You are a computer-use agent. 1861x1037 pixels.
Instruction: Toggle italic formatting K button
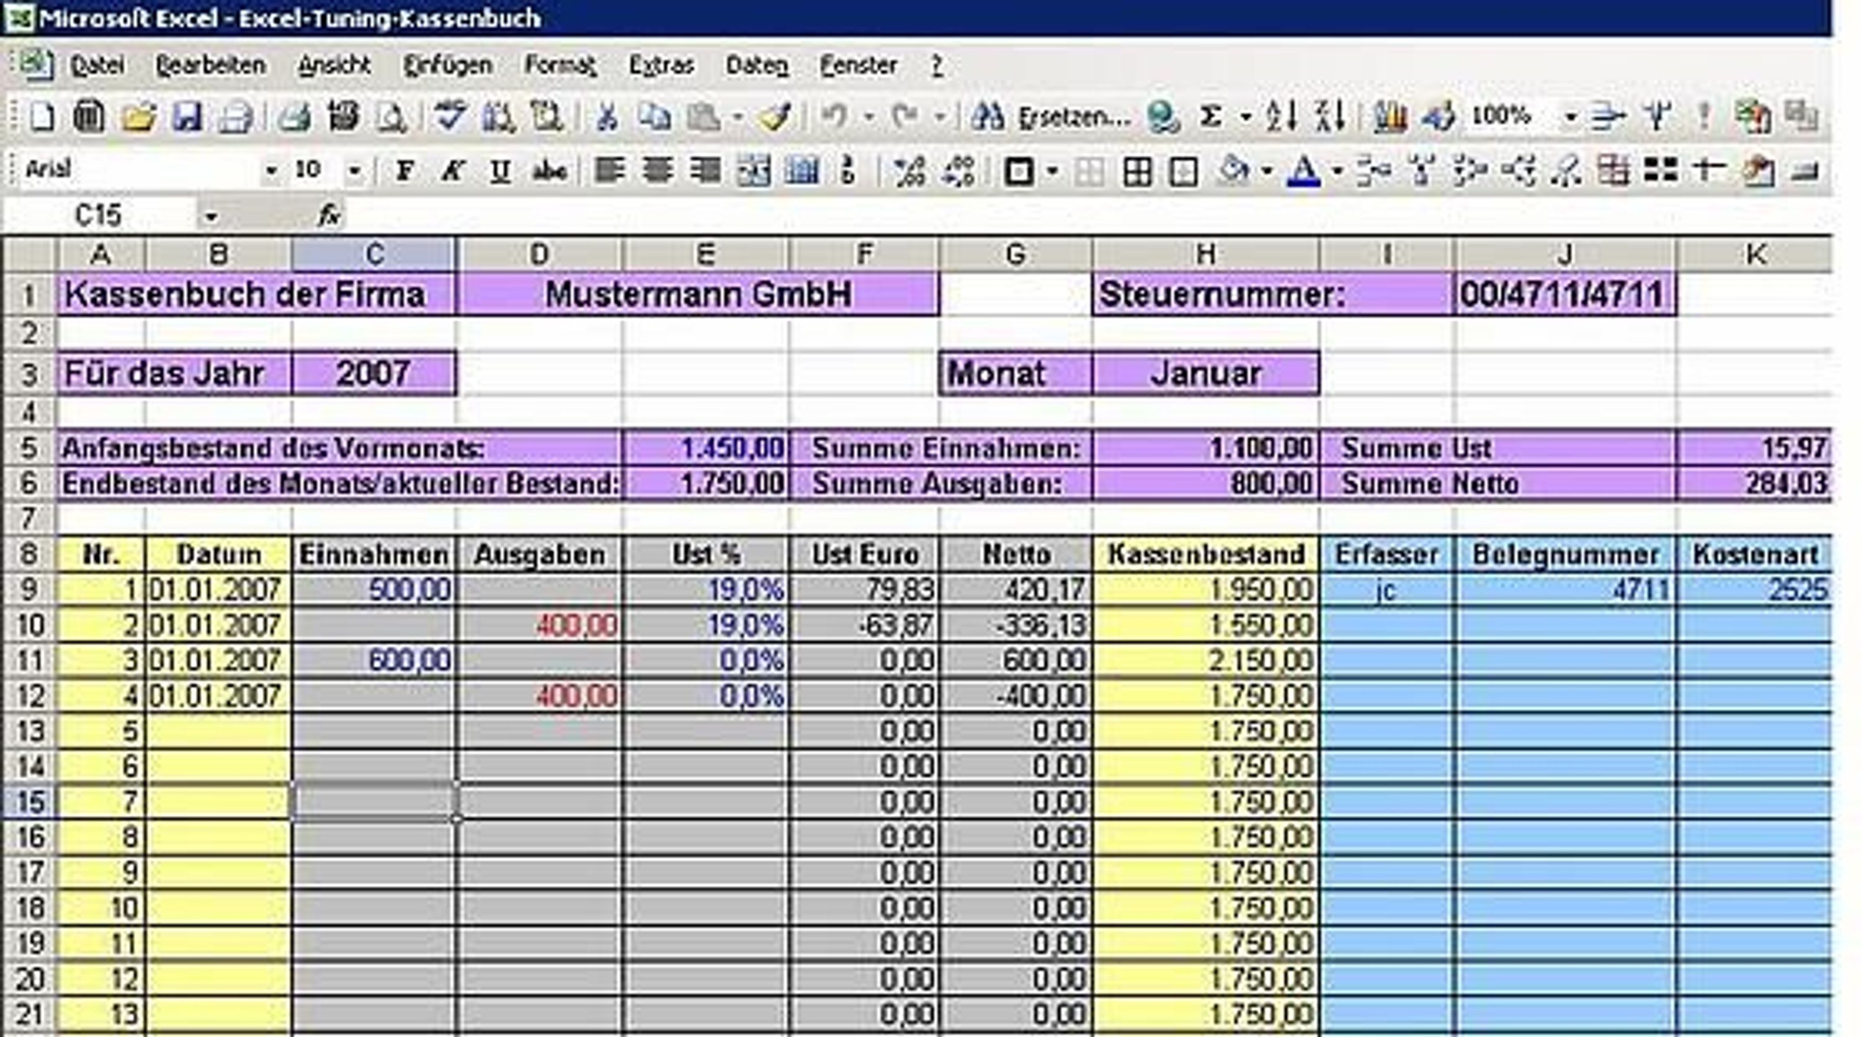453,172
